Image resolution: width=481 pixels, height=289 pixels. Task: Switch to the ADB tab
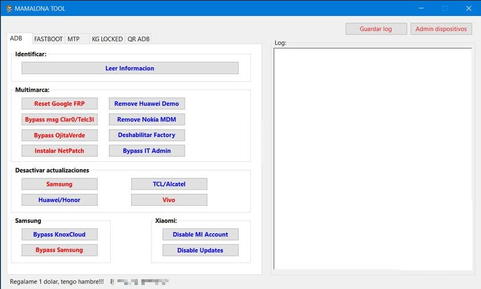(19, 38)
